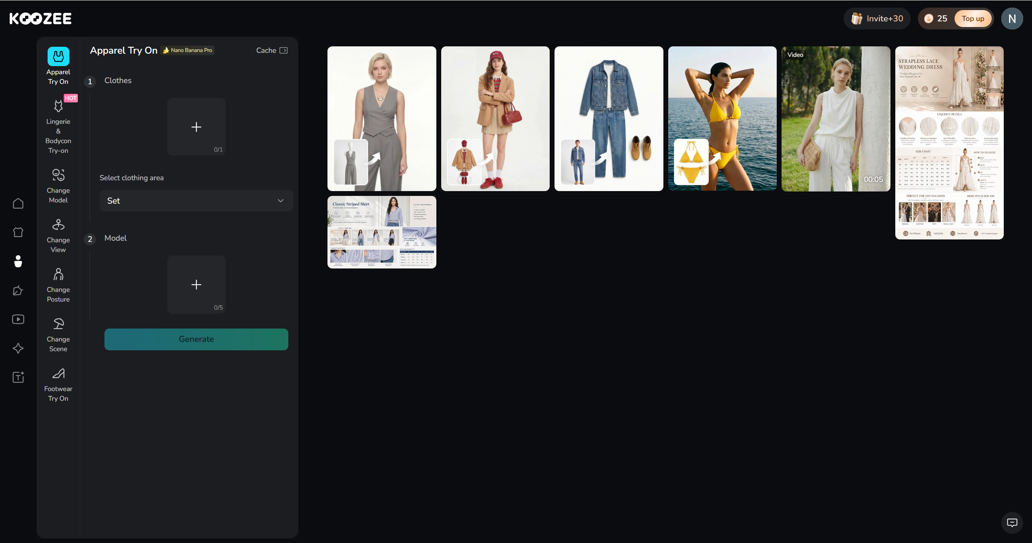Select the Change Scene tool
Viewport: 1032px width, 543px height.
pos(58,334)
